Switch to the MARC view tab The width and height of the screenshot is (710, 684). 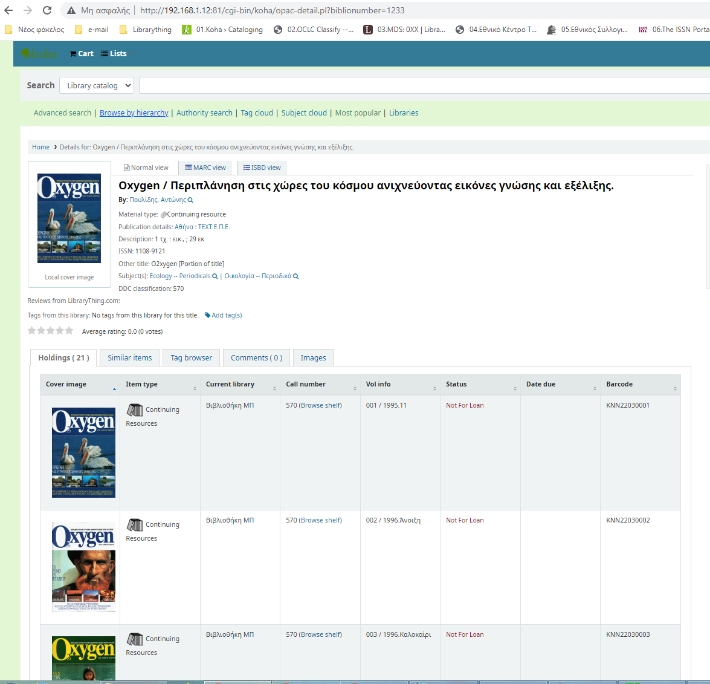tap(205, 168)
